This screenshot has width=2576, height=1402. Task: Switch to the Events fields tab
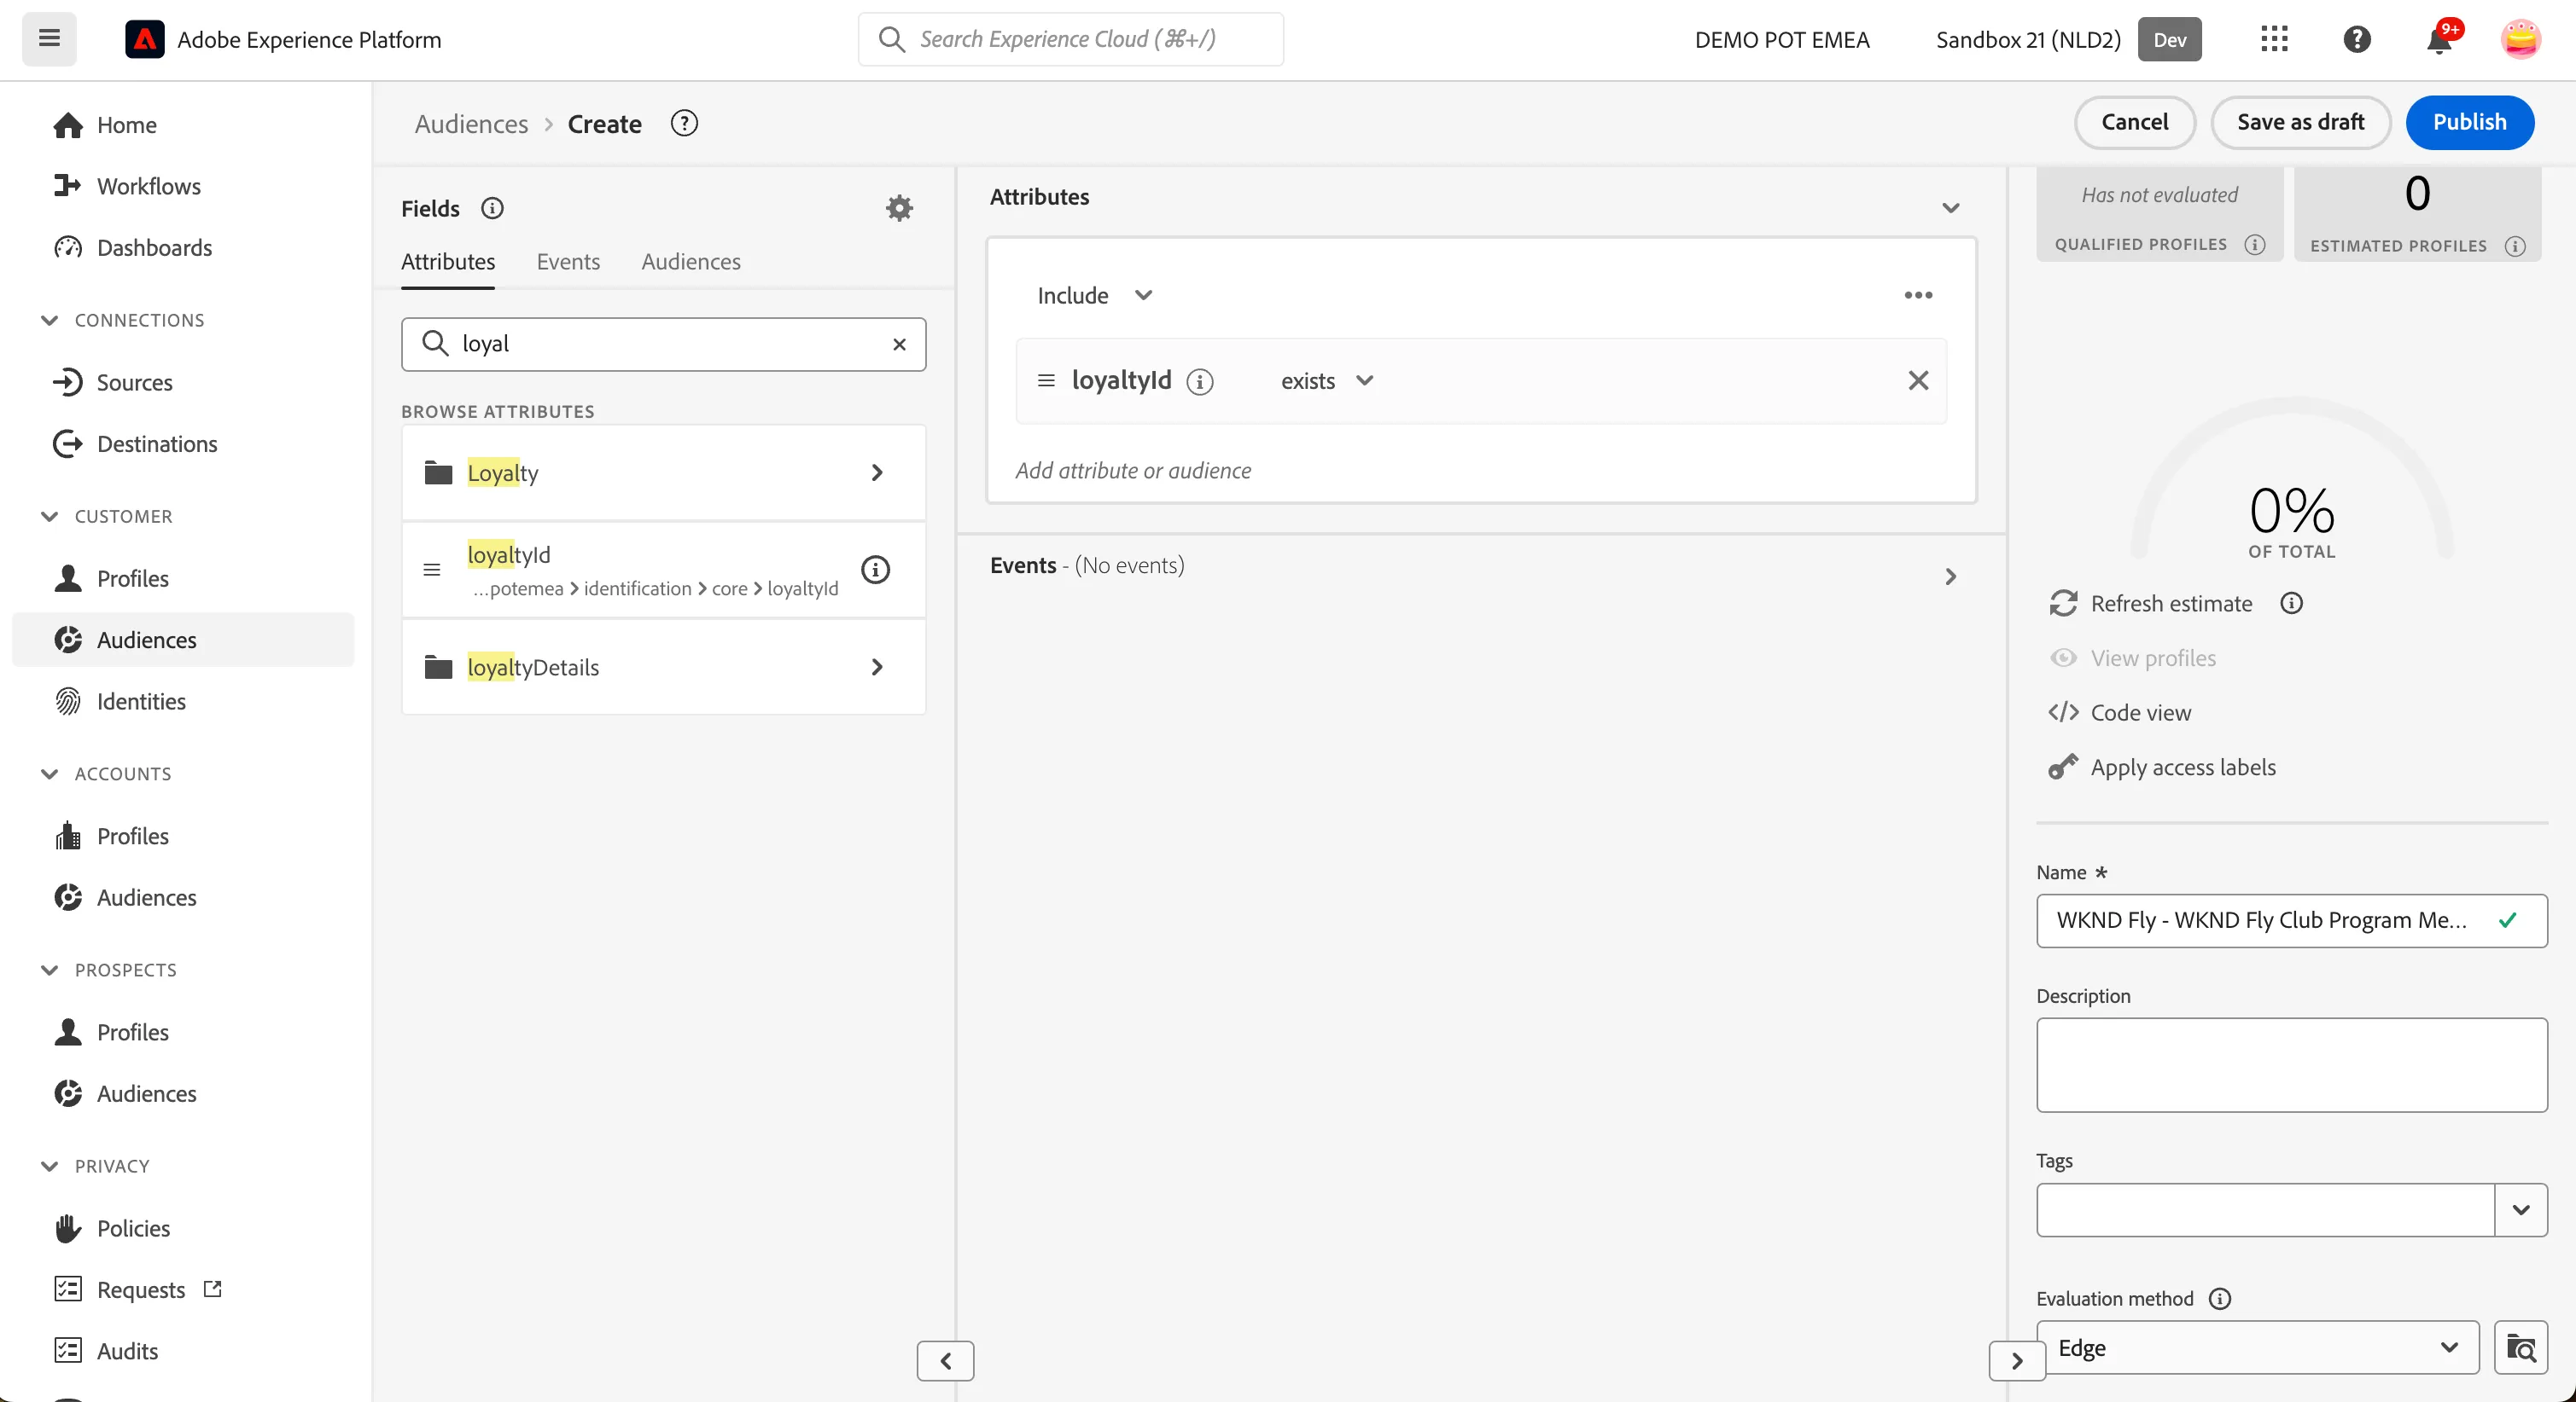point(568,261)
